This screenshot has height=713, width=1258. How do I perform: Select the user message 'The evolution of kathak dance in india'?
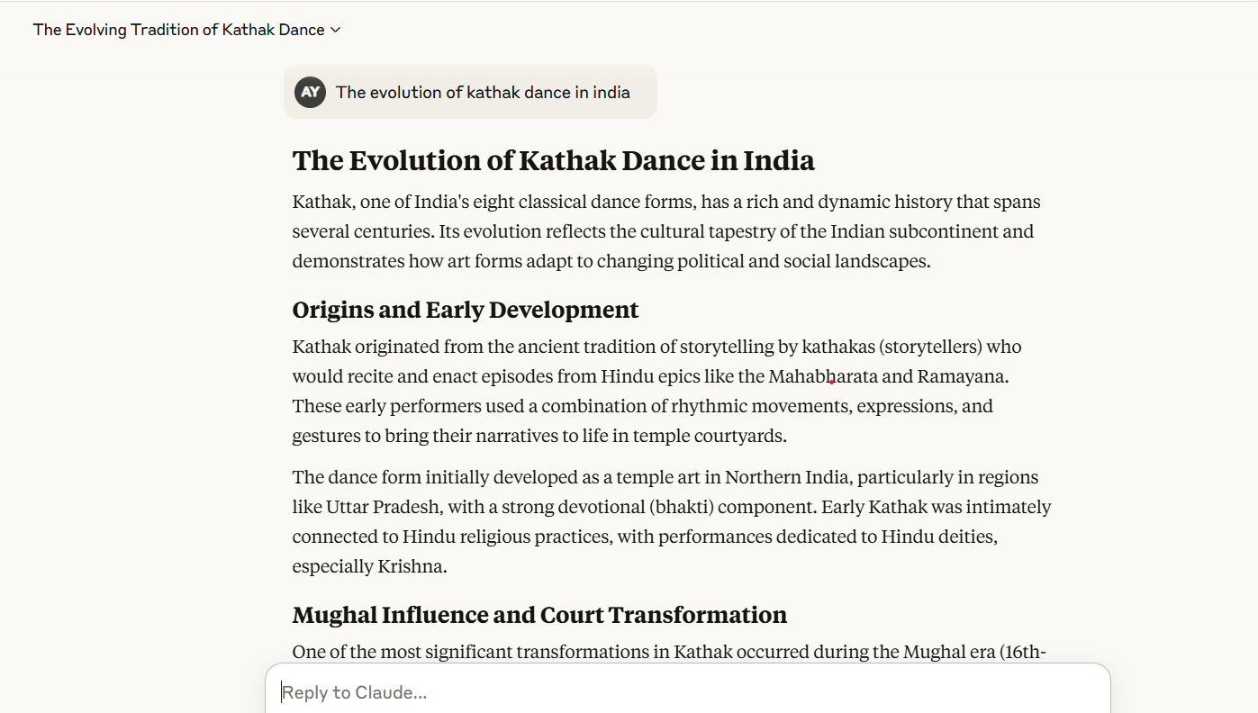click(483, 92)
